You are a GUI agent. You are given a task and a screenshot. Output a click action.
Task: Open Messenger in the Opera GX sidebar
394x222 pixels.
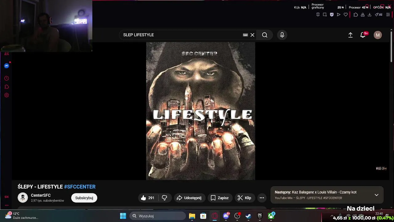tap(6, 66)
